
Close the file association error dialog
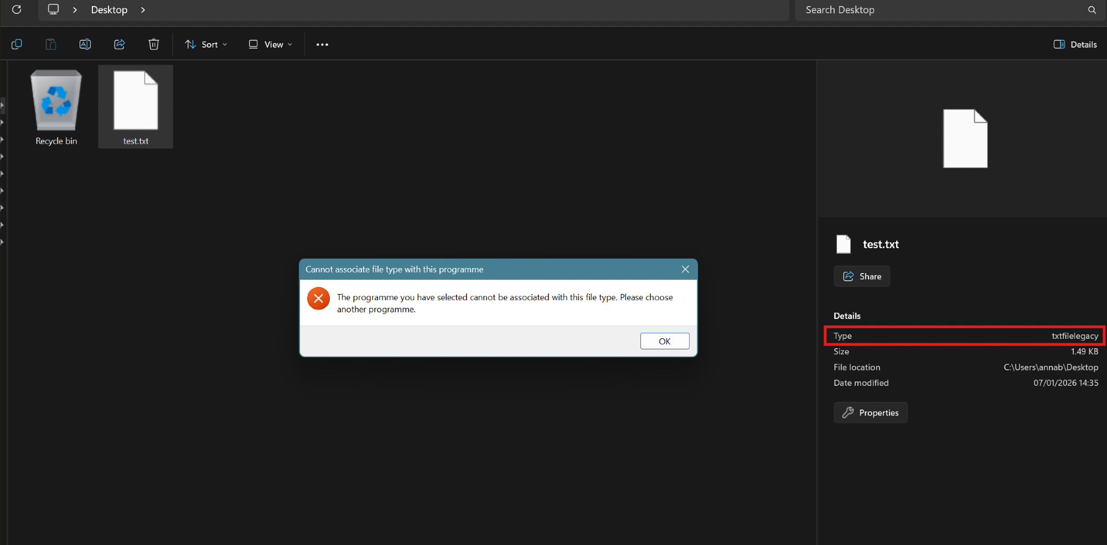685,269
